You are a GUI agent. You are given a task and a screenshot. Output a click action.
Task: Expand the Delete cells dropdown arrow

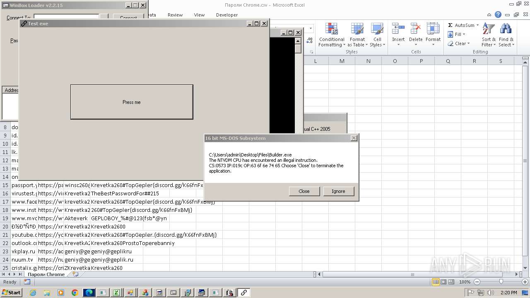416,45
